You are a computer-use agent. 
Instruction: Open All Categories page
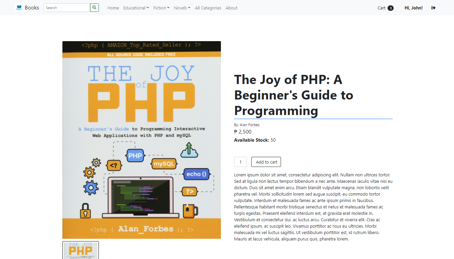208,8
